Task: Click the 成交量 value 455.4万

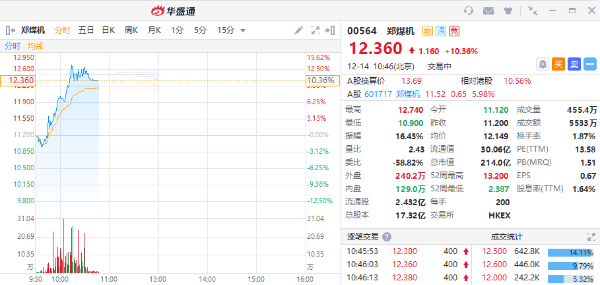Action: [582, 110]
